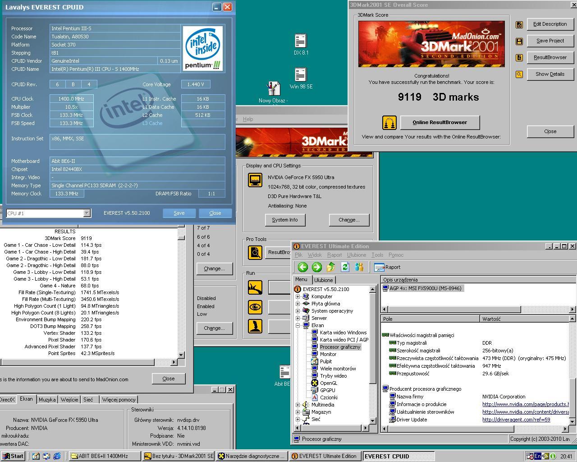Screen dimensions: 577x462
Task: Click the Online ResultBrowser podium icon
Action: 389,122
